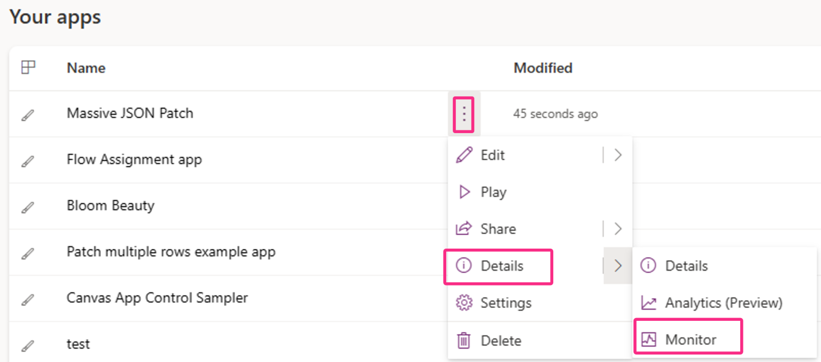Open the more commands ellipsis for Massive JSON Patch
The height and width of the screenshot is (362, 821).
pyautogui.click(x=464, y=113)
